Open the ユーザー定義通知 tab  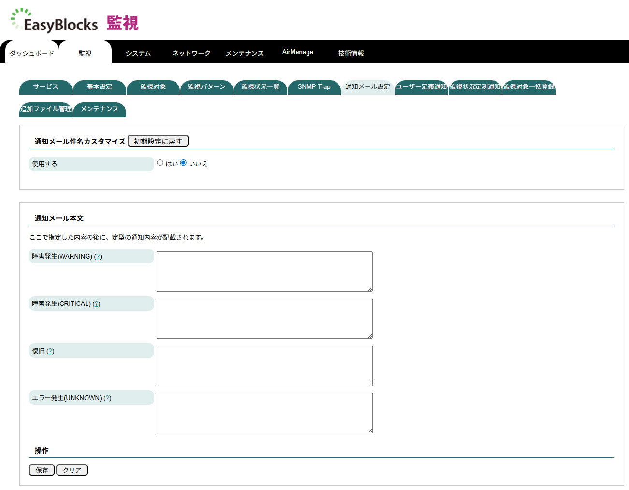click(x=421, y=87)
